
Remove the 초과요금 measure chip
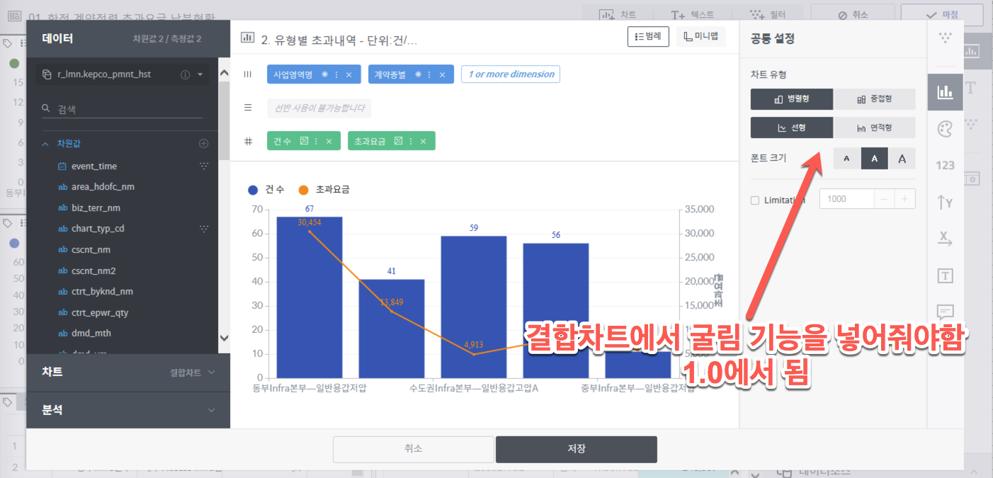pos(423,141)
